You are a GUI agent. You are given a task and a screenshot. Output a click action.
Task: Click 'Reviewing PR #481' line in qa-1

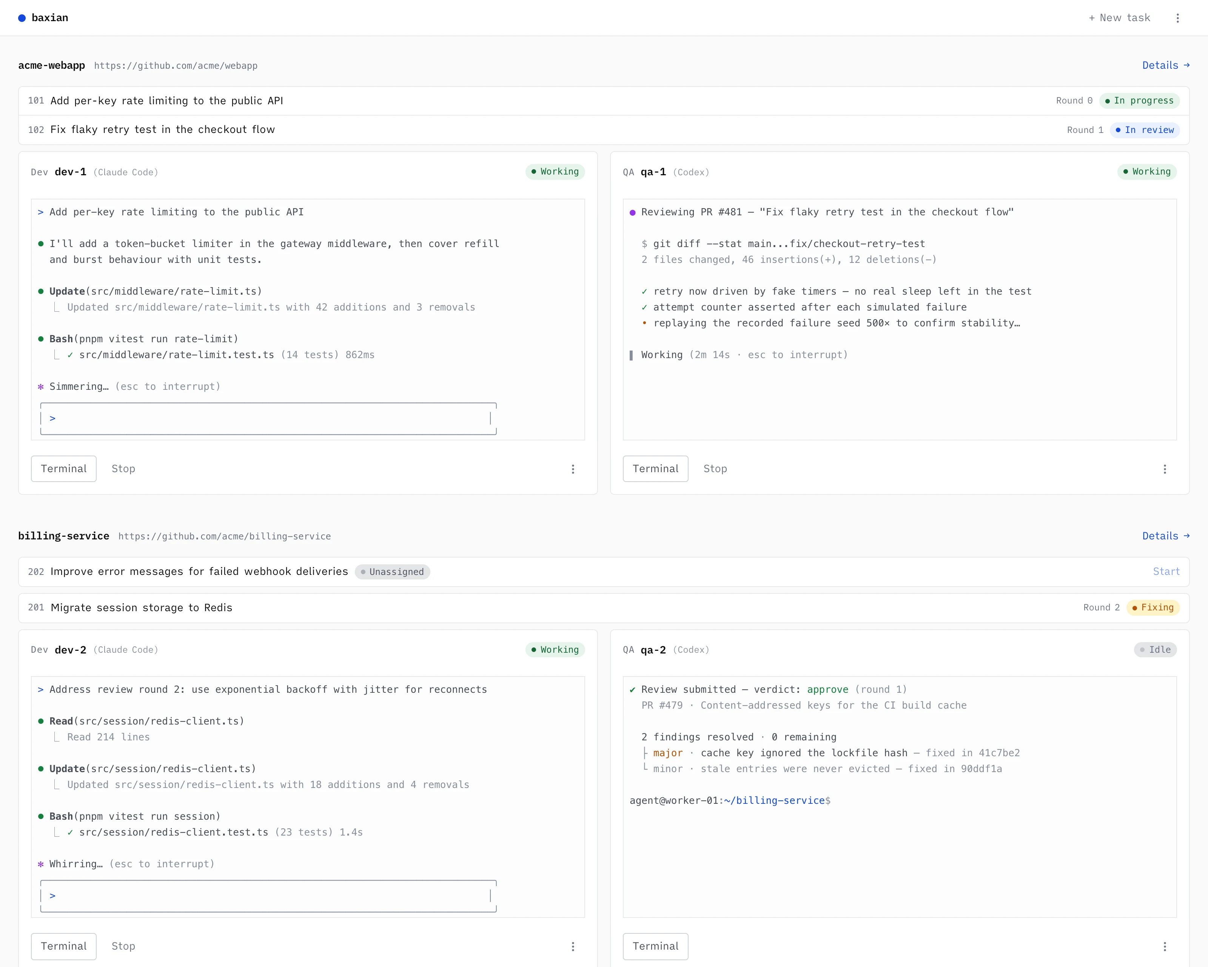pos(821,212)
